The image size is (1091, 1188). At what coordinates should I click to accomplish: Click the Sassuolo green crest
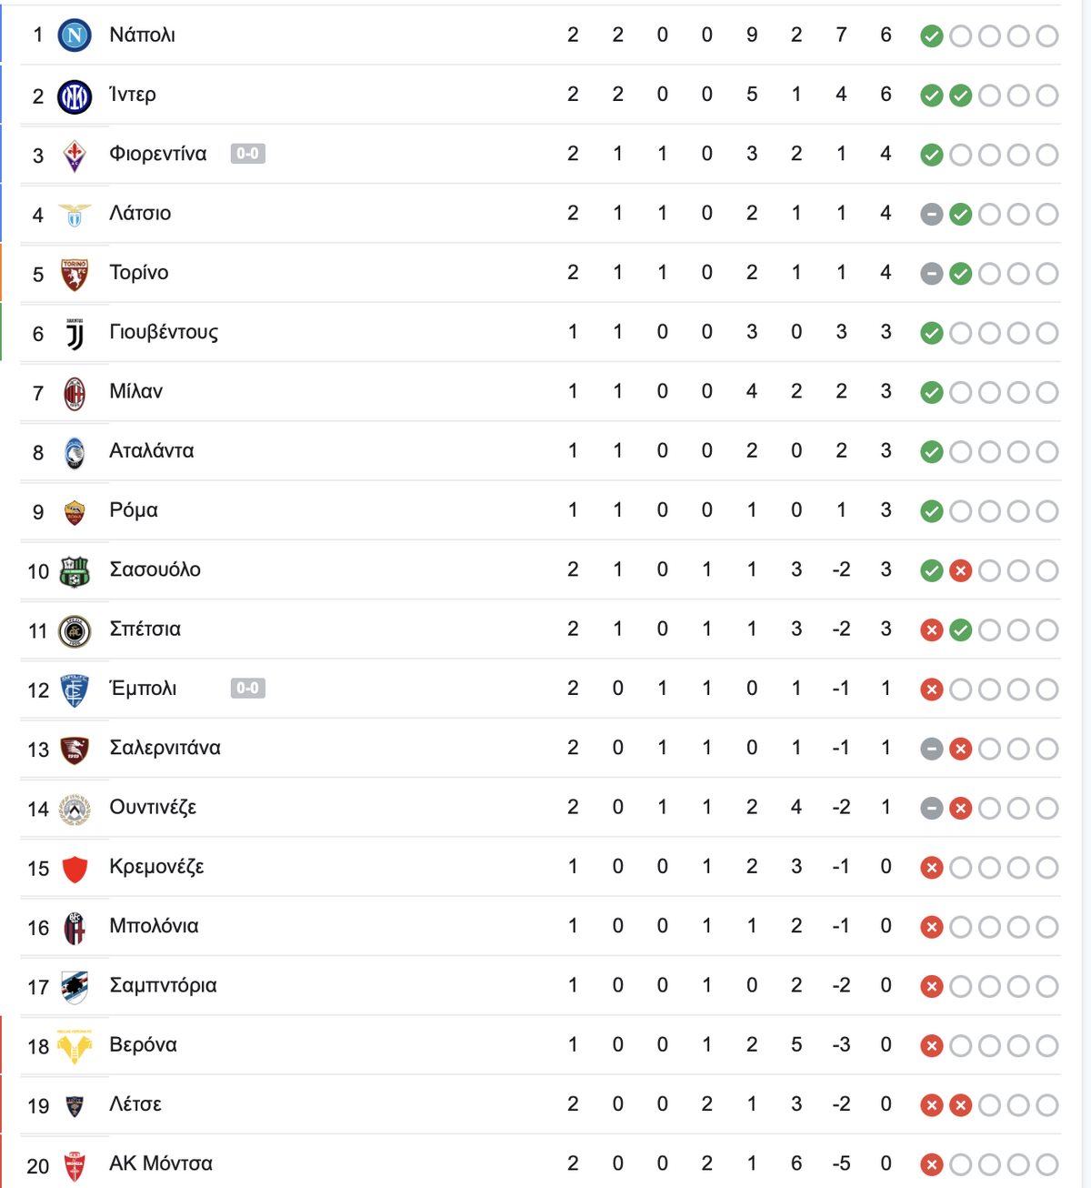(x=75, y=571)
